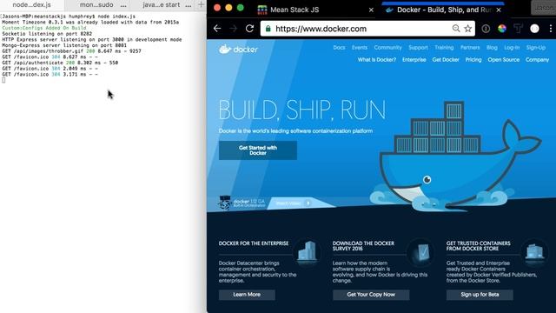Screen dimensions: 556x313
Task: Open the Pricing menu item
Action: coord(473,60)
